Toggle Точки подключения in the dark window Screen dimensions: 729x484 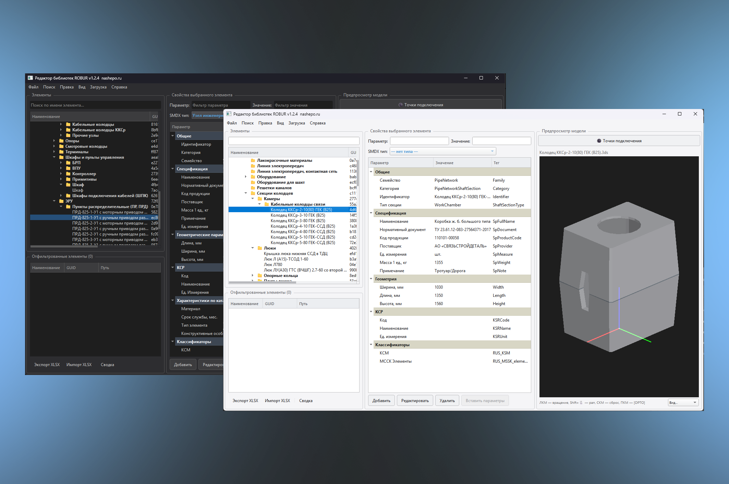point(401,105)
